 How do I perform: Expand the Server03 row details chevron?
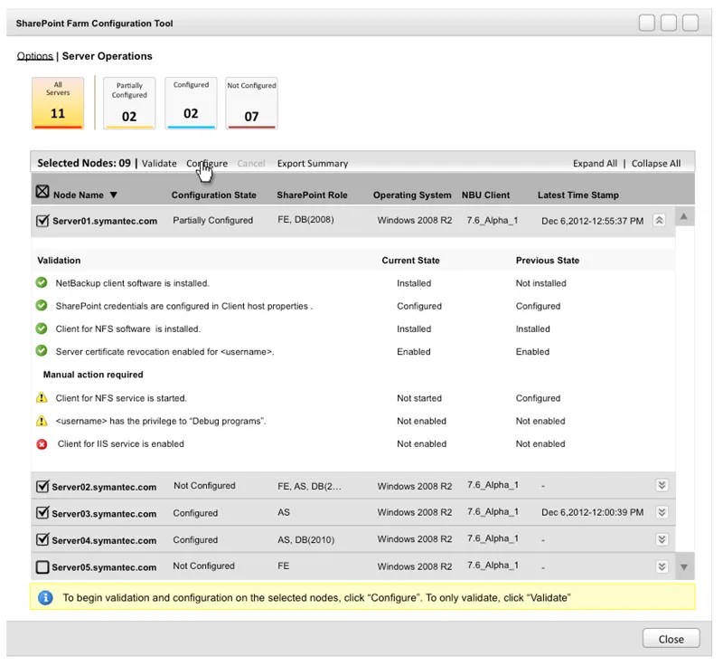click(x=662, y=512)
